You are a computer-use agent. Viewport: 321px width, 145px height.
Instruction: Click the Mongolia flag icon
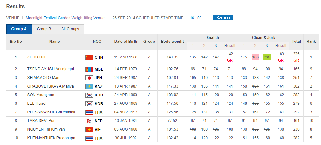click(x=89, y=69)
